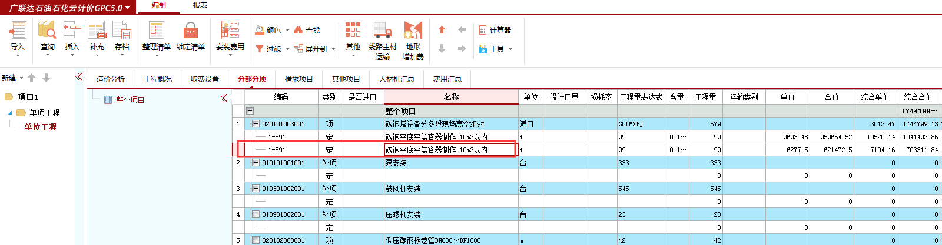Open the 颜色 dropdown

pos(287,31)
